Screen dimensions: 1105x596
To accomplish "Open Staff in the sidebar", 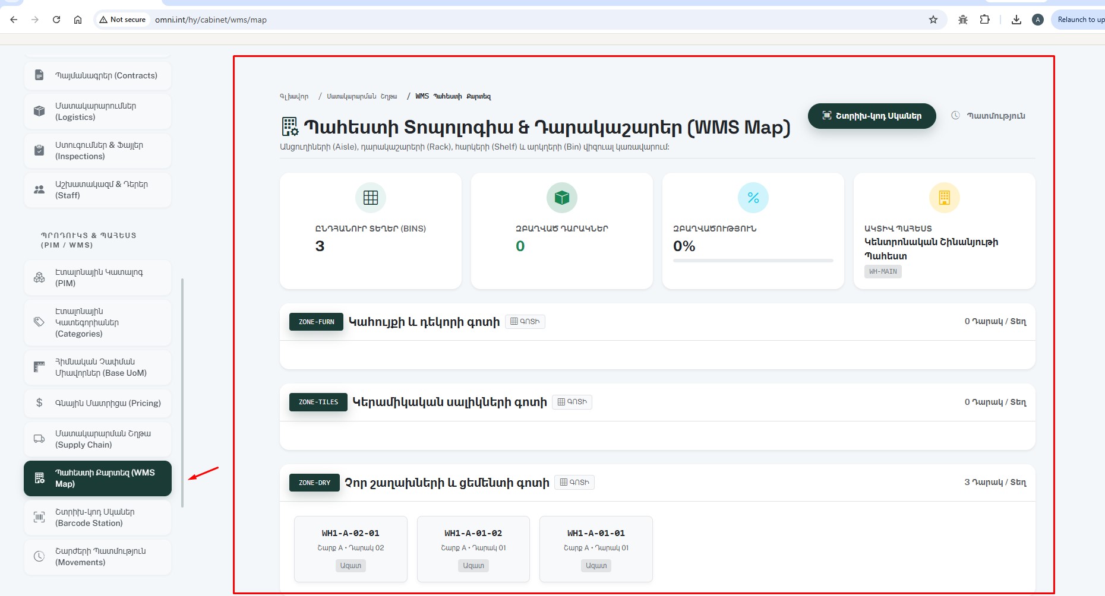I will click(97, 190).
